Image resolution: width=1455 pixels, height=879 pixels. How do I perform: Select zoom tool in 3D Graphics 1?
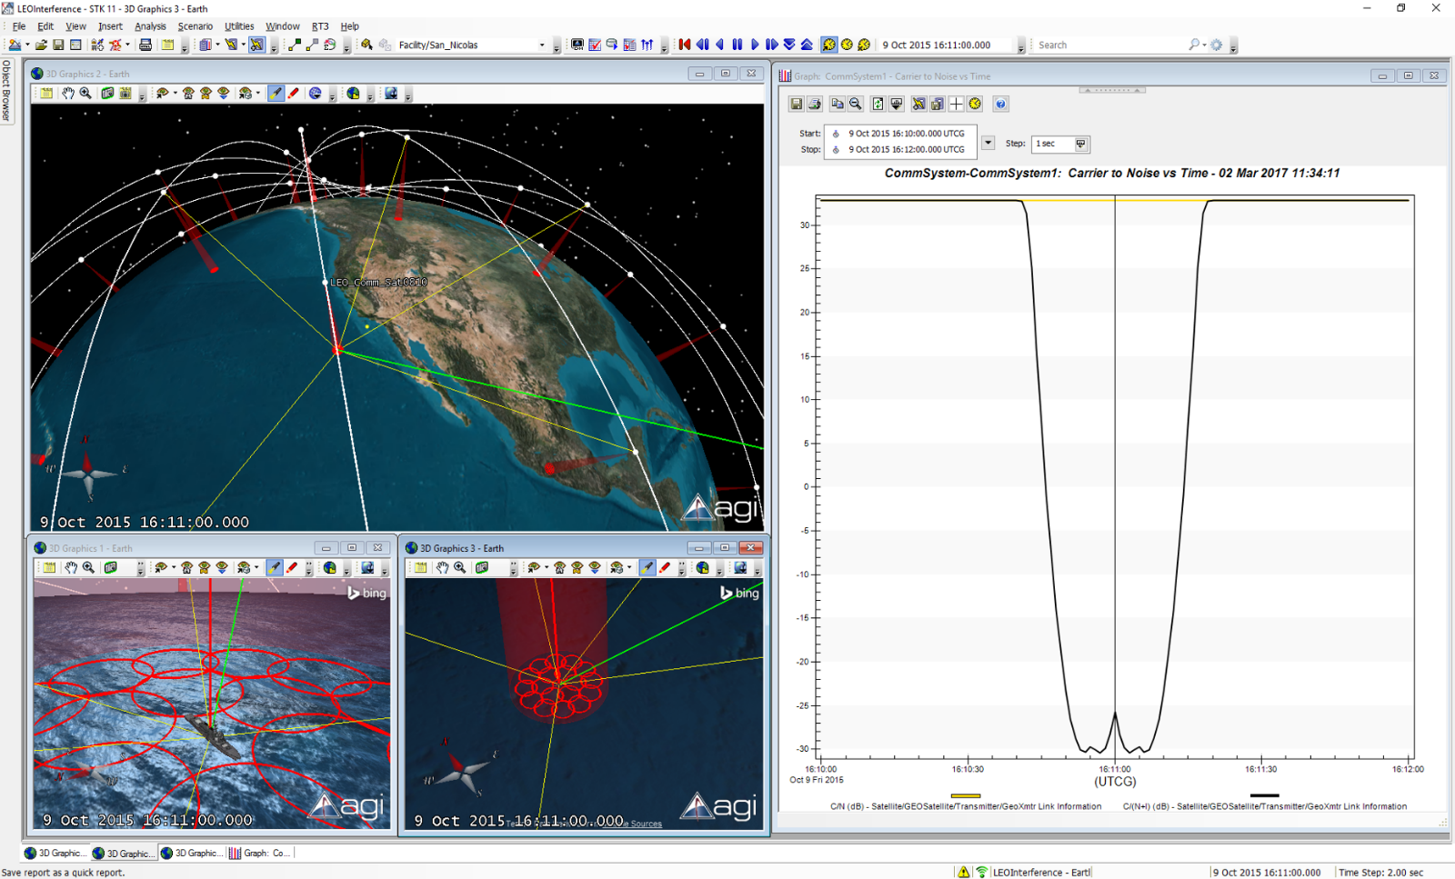[x=88, y=568]
